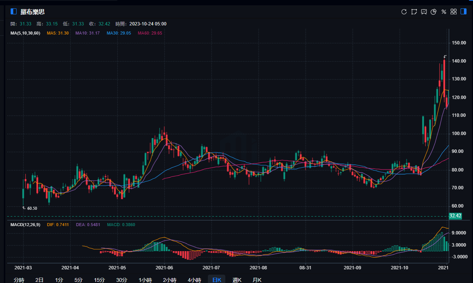This screenshot has width=473, height=283.
Task: Choose the 30分 interval
Action: coord(121,280)
